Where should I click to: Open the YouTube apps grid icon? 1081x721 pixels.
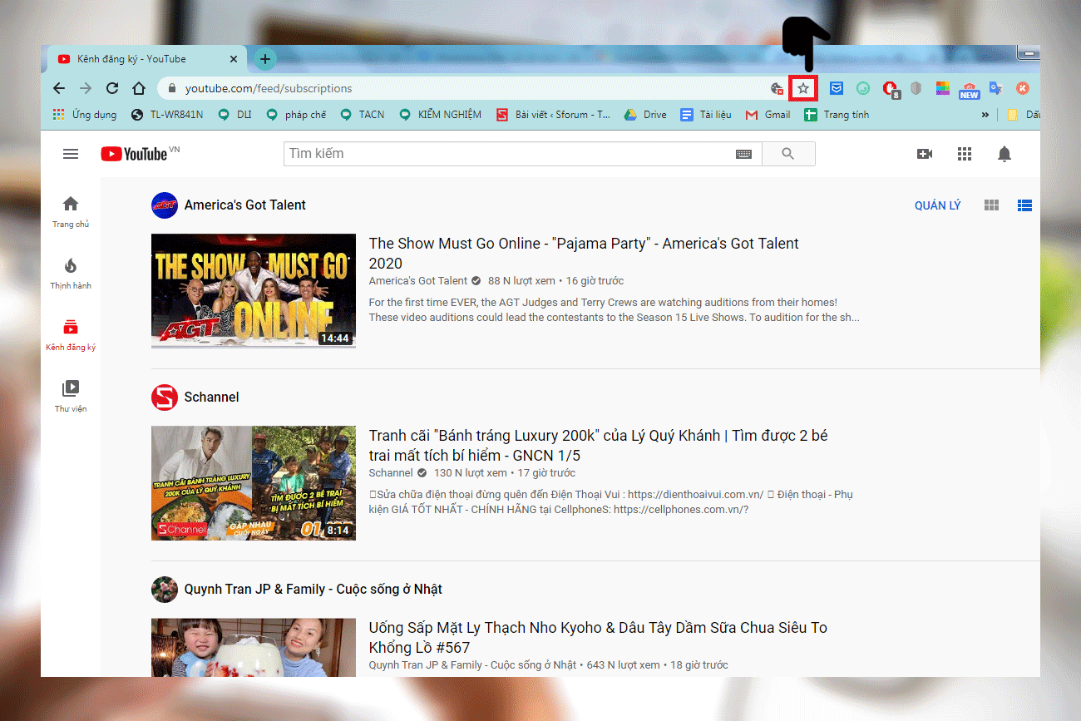pyautogui.click(x=965, y=154)
